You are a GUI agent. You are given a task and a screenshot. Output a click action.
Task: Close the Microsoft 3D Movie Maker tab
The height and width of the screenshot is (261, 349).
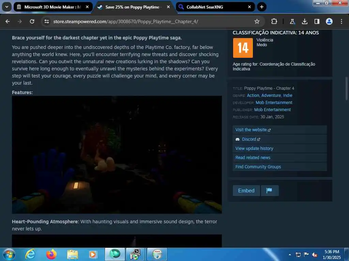click(87, 7)
